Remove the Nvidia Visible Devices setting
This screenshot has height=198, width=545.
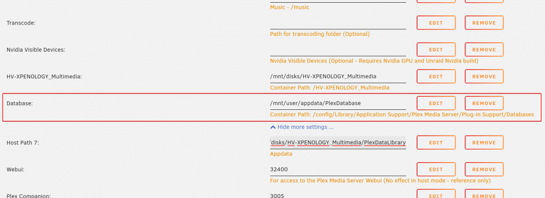pyautogui.click(x=484, y=49)
